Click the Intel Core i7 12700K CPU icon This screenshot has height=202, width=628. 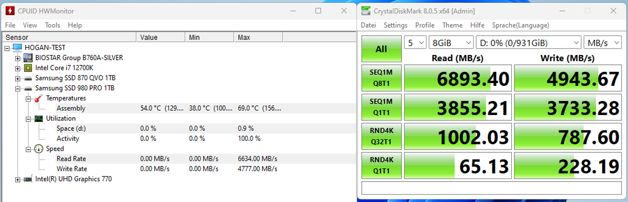click(28, 68)
